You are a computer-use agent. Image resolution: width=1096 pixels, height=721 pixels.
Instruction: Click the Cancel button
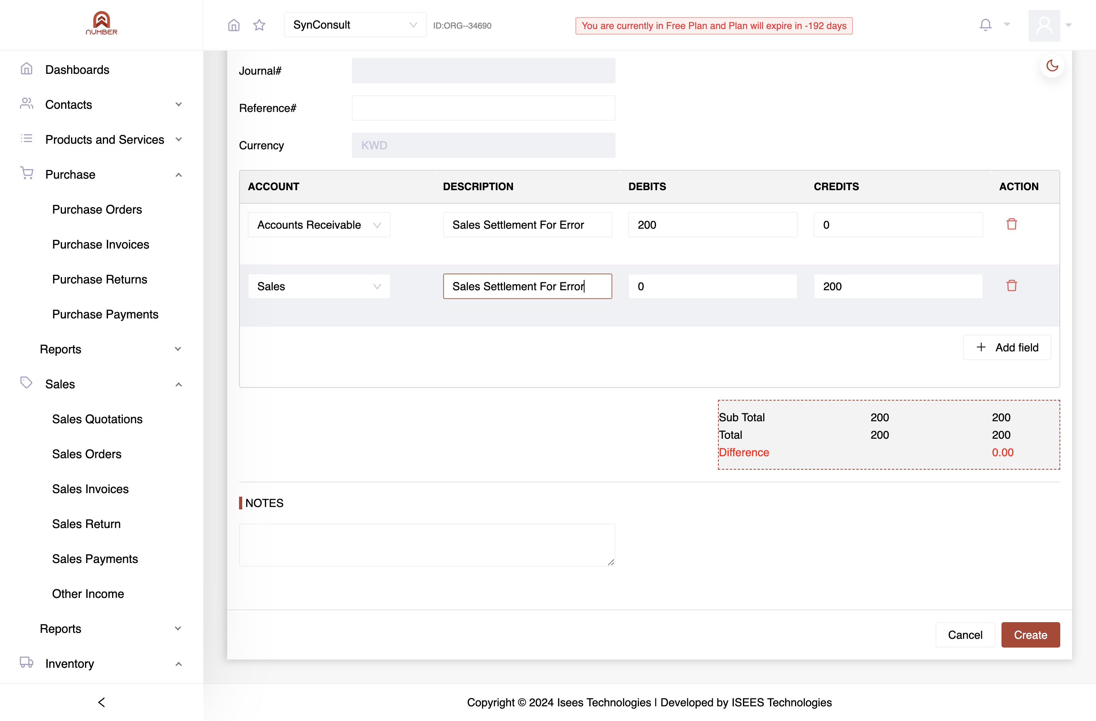pyautogui.click(x=965, y=635)
